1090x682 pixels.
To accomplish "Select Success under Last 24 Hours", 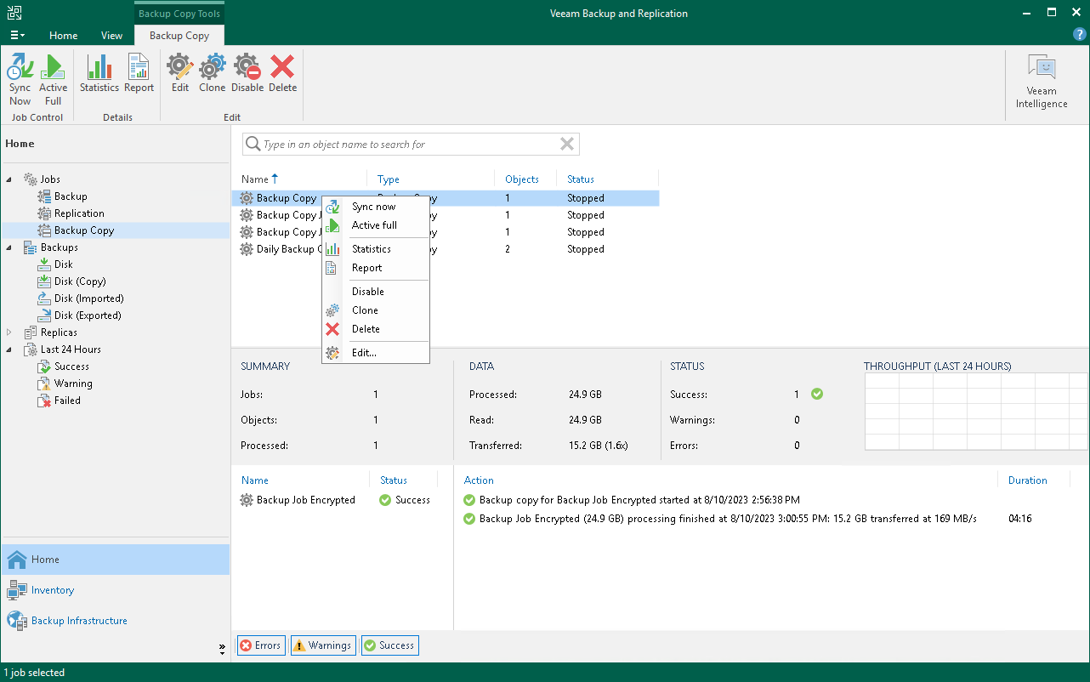I will coord(71,367).
